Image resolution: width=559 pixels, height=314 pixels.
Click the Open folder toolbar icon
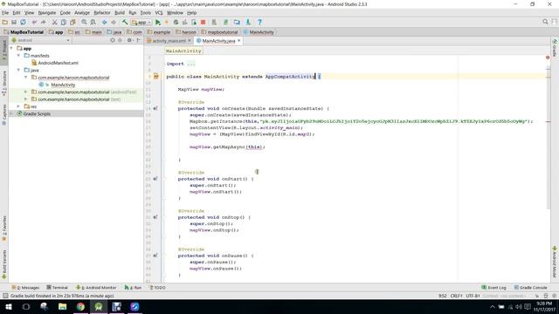tap(5, 22)
